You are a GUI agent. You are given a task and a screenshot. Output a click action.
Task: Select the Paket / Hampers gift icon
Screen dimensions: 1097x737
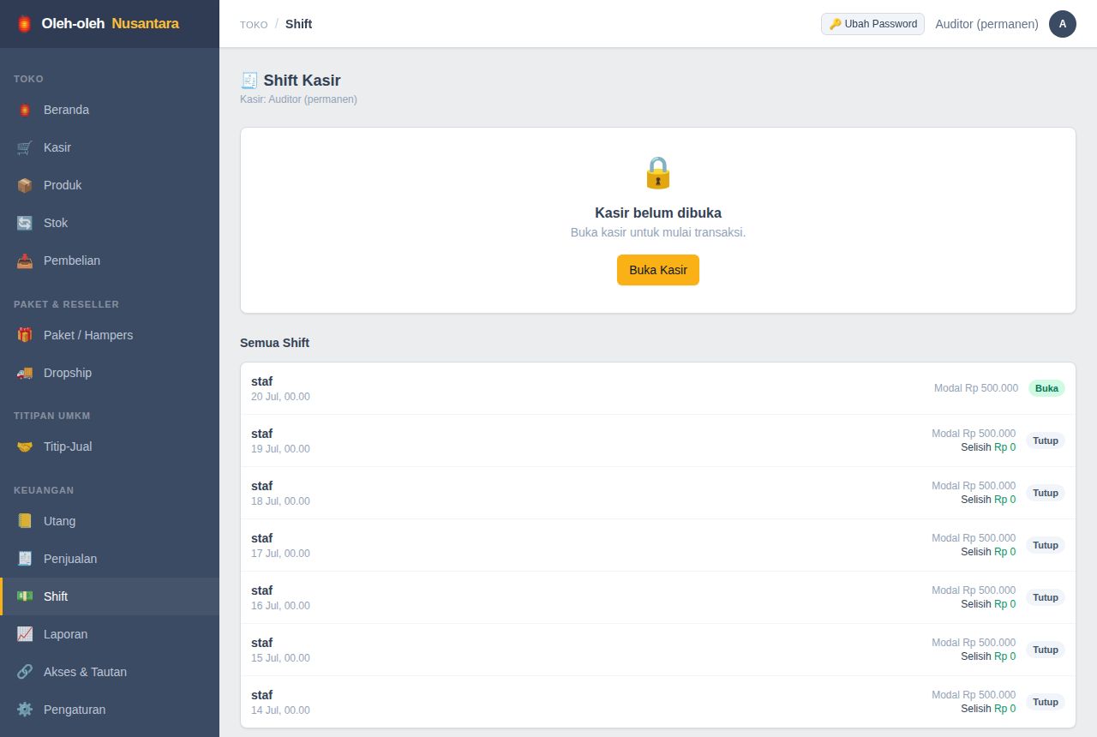[25, 335]
